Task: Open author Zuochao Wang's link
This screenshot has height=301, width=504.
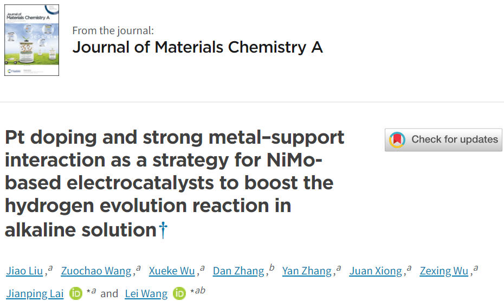Action: point(96,271)
